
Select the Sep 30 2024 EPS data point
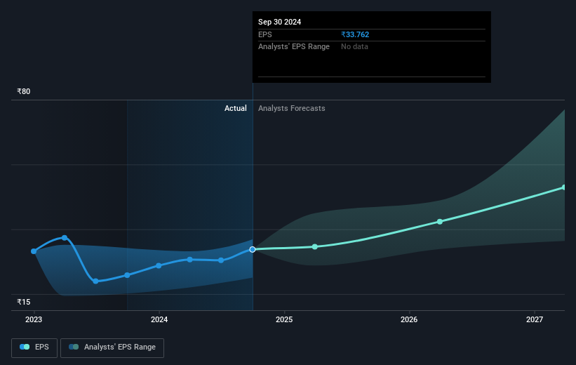pos(253,250)
